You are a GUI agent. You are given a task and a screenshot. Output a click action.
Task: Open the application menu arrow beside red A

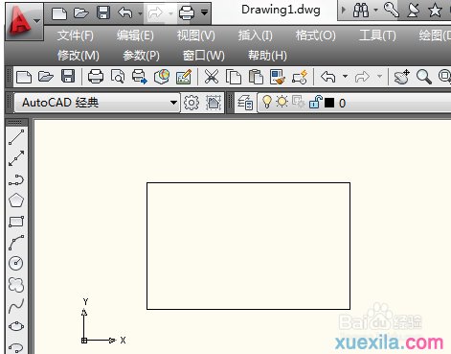[x=37, y=21]
